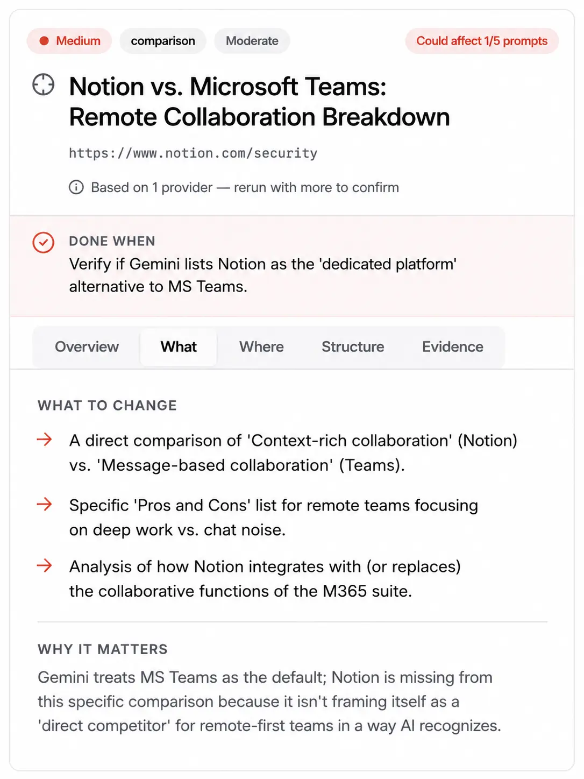Open the notion.com/security URL link
Image resolution: width=584 pixels, height=779 pixels.
point(193,153)
